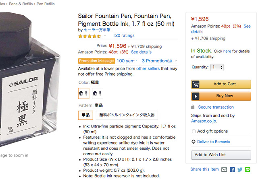Click Add to Wish List button
258x179 pixels.
coord(221,155)
